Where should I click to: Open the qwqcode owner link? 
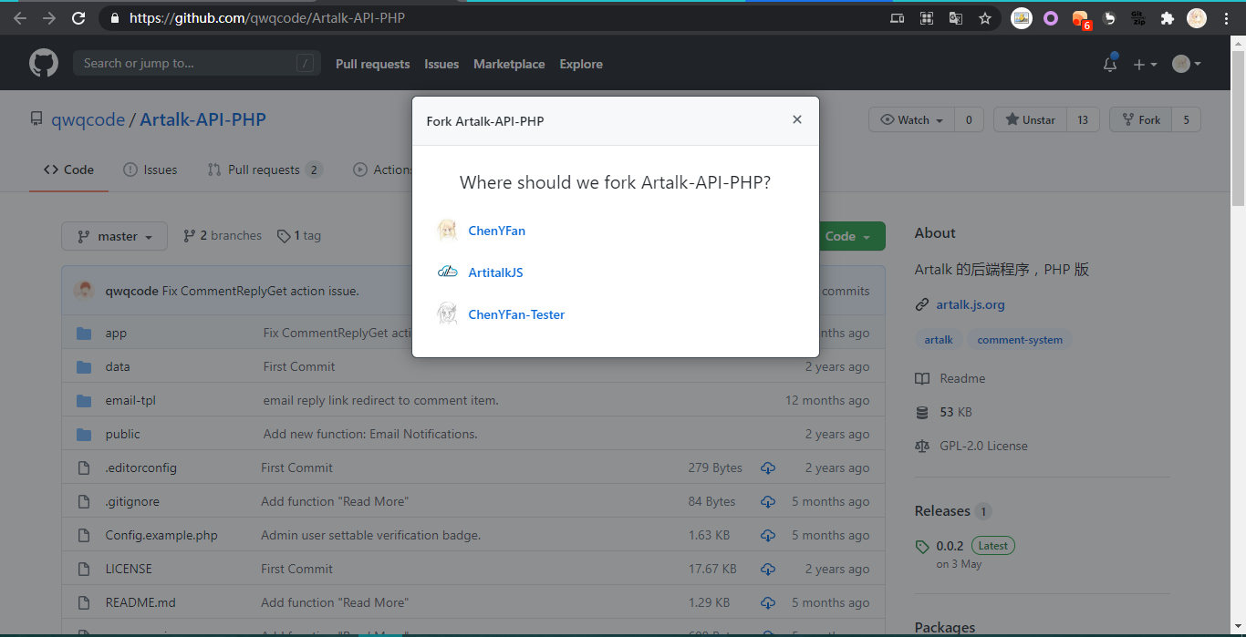coord(88,119)
